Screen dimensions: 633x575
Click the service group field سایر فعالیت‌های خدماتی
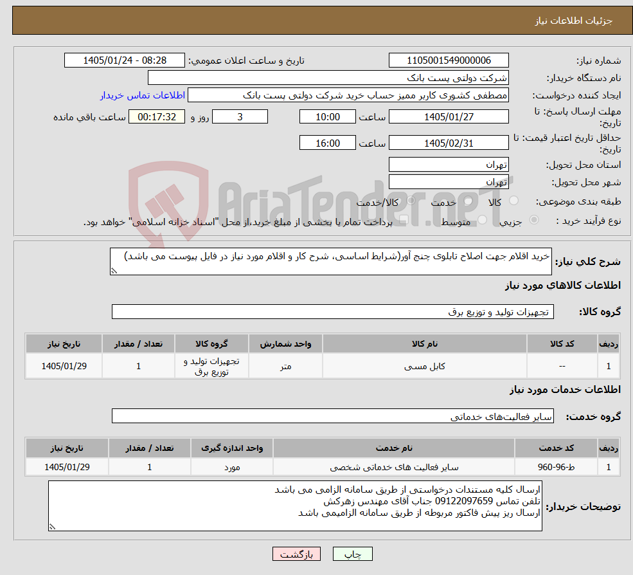coord(333,415)
